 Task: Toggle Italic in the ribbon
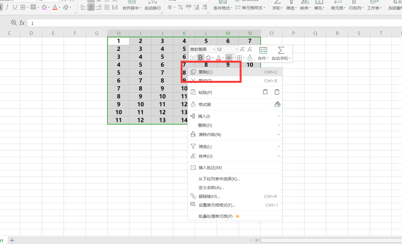click(x=7, y=7)
